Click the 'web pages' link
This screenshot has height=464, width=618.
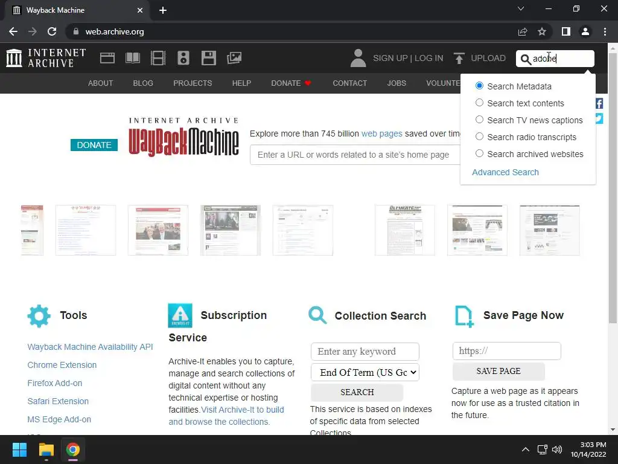382,134
